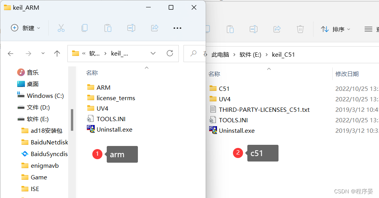Click the navigation pane scrollbar in keil_ARM
The image size is (379, 198).
(x=72, y=120)
